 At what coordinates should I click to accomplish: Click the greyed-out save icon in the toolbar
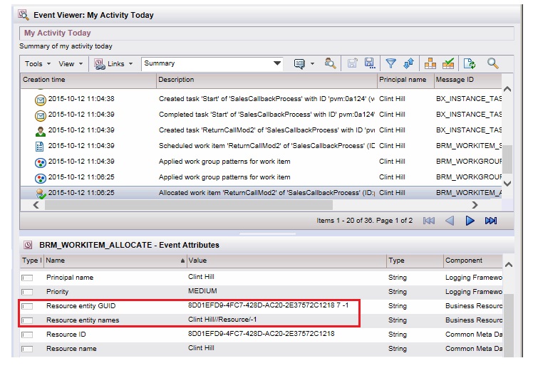pos(352,63)
